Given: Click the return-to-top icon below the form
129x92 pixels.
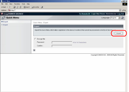Looking at the screenshot, I should point(34,50).
